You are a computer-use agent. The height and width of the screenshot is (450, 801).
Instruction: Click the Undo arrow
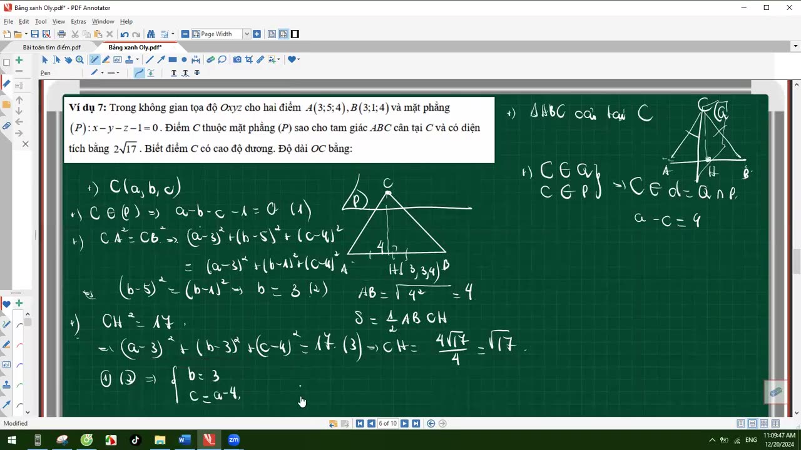pyautogui.click(x=125, y=34)
